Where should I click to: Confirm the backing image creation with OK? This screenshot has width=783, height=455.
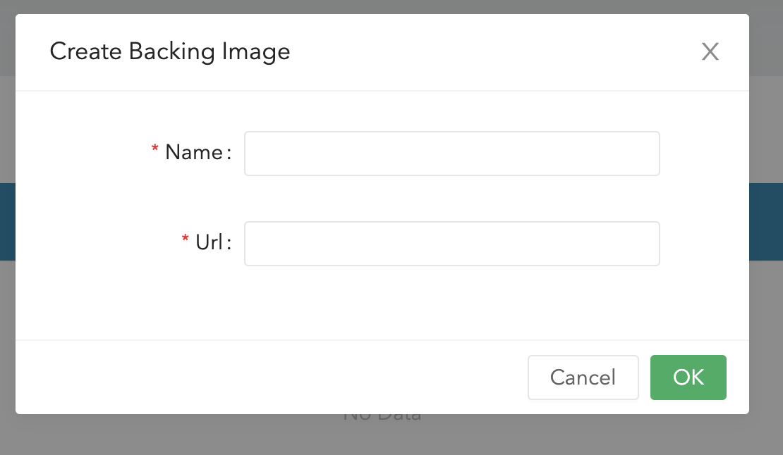688,378
